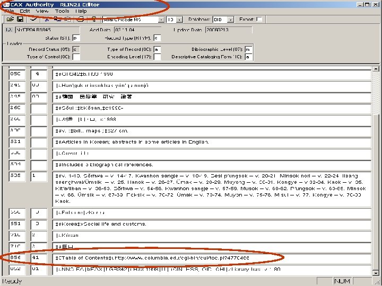The width and height of the screenshot is (382, 286).
Task: Click the Add Date field
Action: click(137, 30)
